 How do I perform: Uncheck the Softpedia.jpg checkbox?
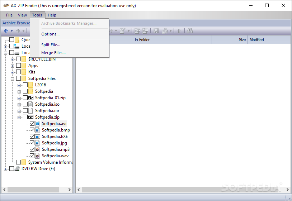click(32, 143)
